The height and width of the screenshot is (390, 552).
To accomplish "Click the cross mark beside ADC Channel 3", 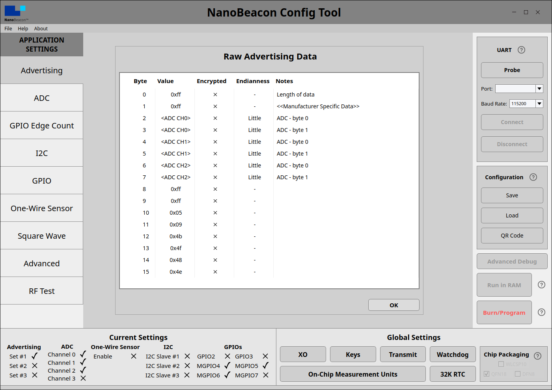I will pos(83,378).
